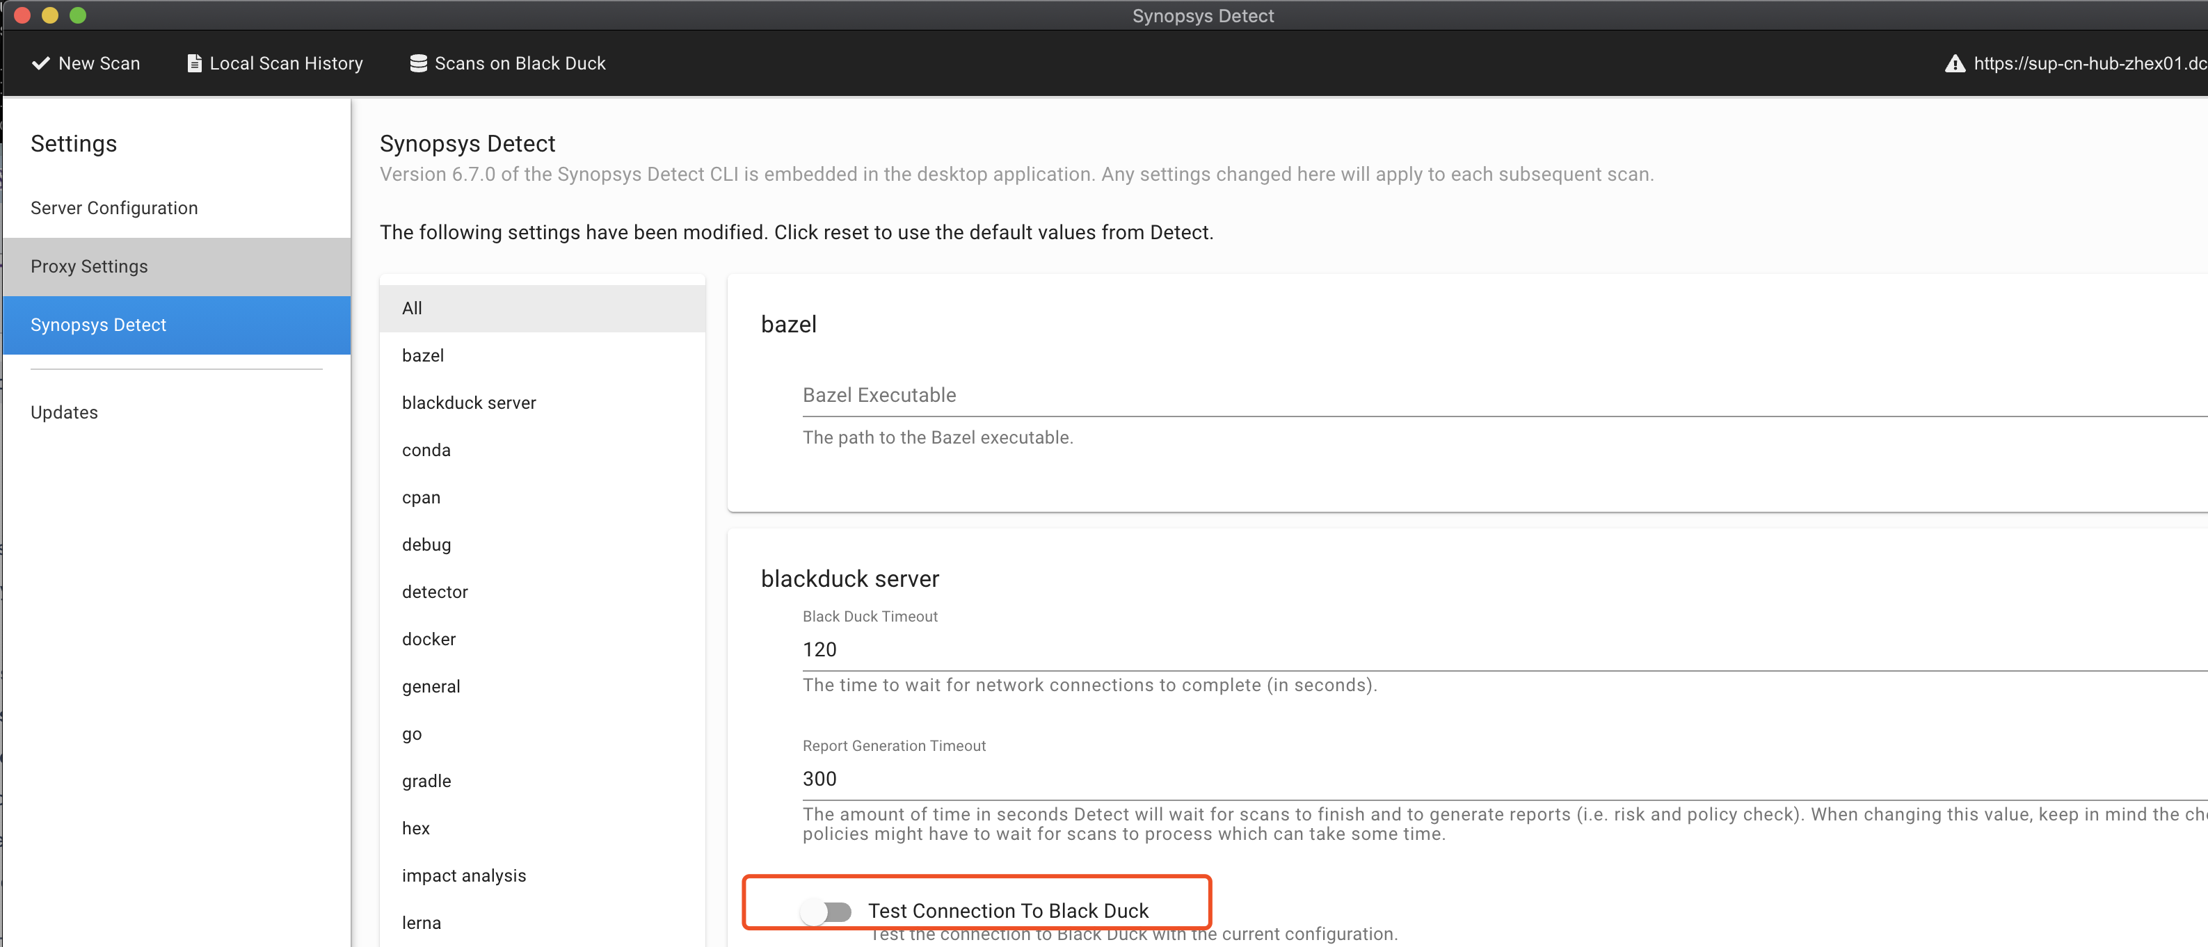
Task: Select blackduck server category
Action: 469,403
